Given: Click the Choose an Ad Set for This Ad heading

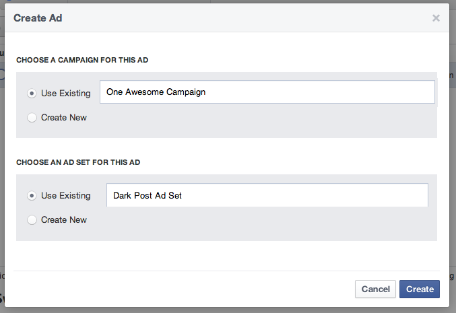Looking at the screenshot, I should point(78,162).
